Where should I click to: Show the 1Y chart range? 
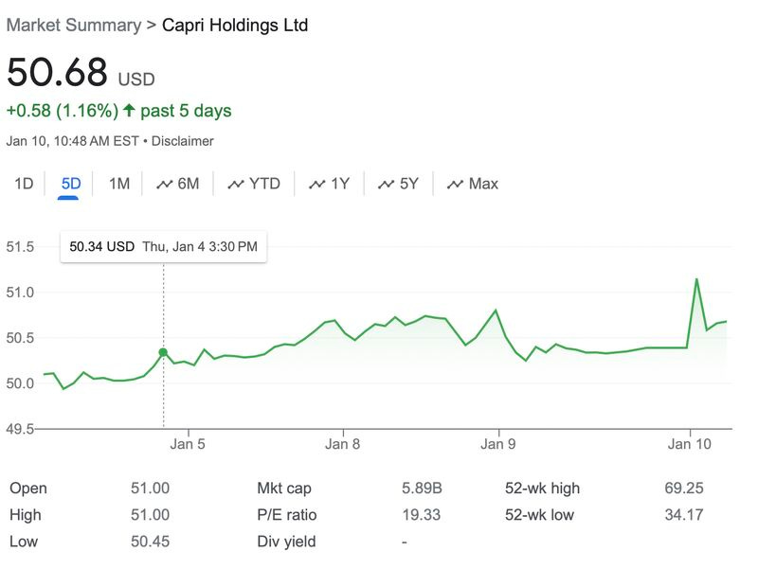(x=329, y=184)
